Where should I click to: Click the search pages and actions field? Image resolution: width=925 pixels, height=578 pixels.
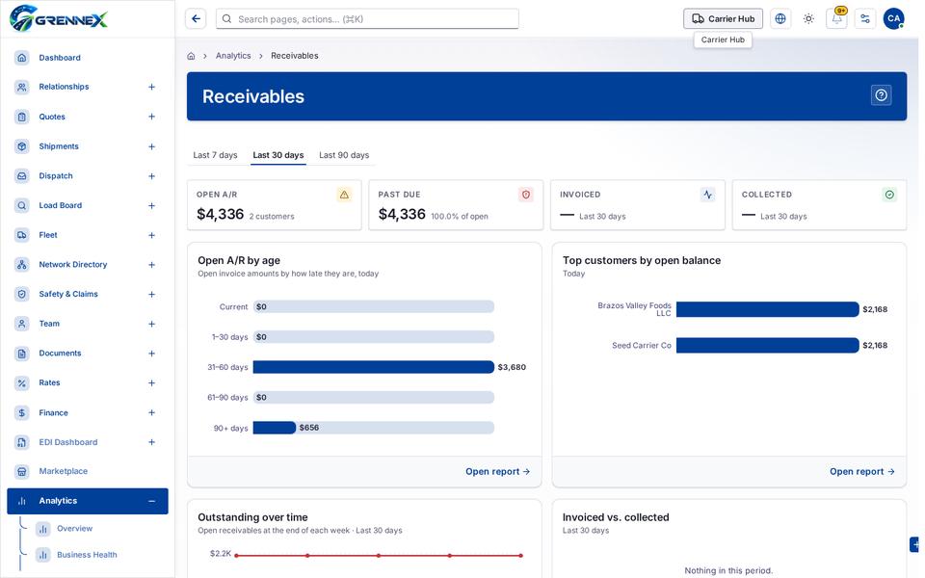point(367,19)
